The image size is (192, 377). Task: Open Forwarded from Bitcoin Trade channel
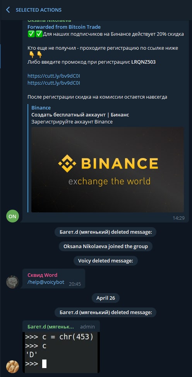(64, 27)
